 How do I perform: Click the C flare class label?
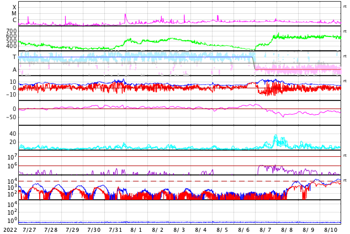point(14,20)
